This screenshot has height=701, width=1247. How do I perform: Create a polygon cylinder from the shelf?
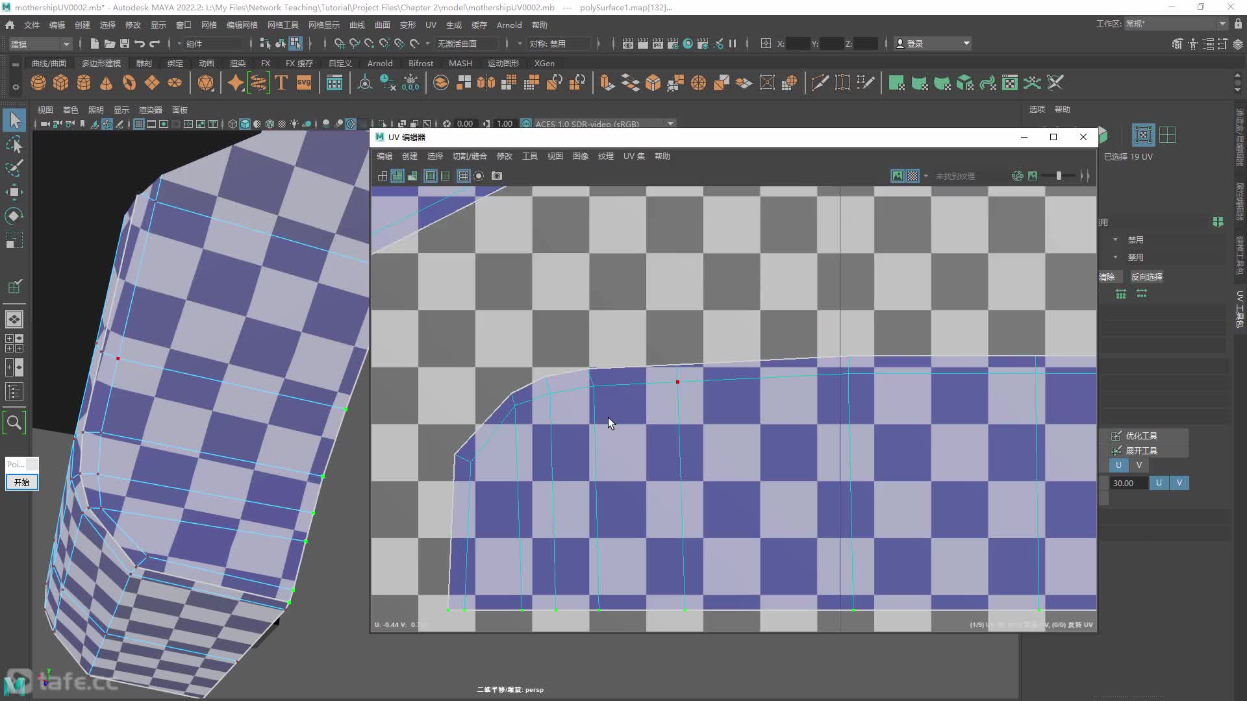click(84, 83)
